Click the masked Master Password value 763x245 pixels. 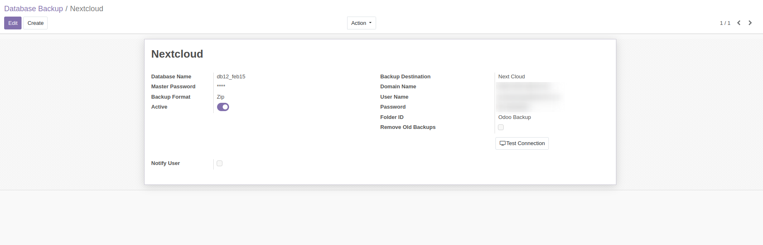[x=221, y=87]
